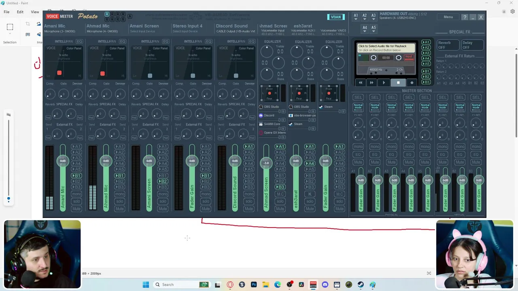Switch to OBS Studio taskbar icon
Screen dimensions: 518x291
(289, 285)
